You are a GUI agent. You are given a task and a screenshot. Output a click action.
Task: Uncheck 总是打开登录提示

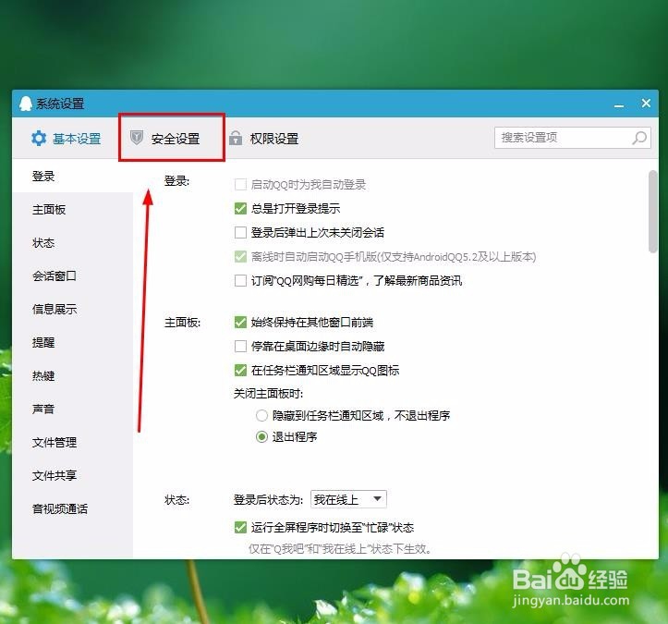tap(240, 208)
